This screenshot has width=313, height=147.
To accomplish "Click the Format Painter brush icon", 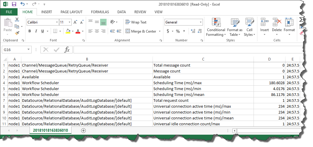I will (x=17, y=33).
